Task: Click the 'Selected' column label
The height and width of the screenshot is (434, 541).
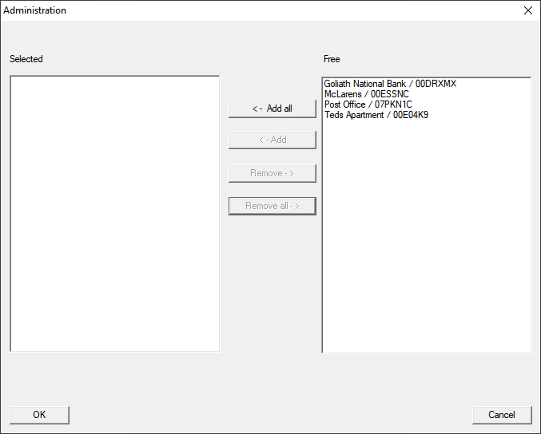Action: click(x=26, y=59)
